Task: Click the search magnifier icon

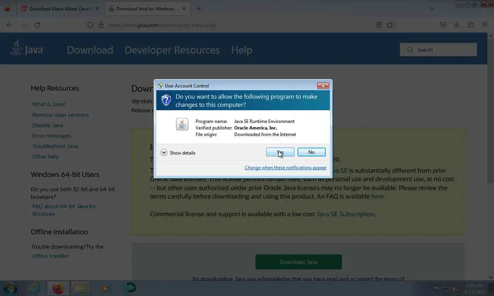Action: 410,50
